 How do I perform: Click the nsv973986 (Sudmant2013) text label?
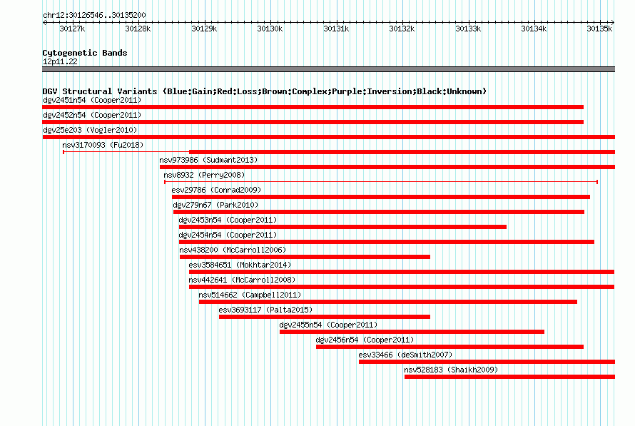point(208,160)
